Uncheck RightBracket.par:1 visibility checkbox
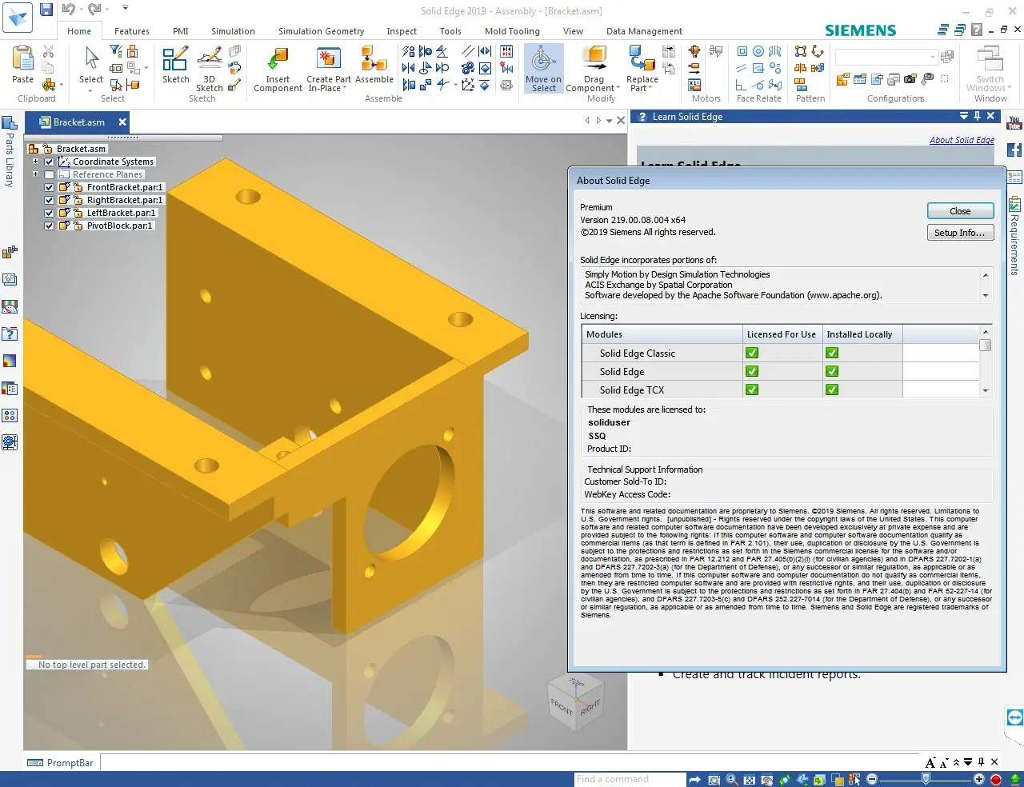The height and width of the screenshot is (787, 1024). click(x=49, y=200)
